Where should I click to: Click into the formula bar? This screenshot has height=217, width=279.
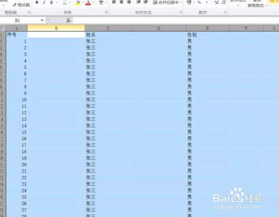[175, 21]
